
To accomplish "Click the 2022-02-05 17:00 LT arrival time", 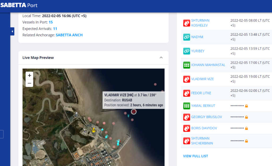I will 250,65.
